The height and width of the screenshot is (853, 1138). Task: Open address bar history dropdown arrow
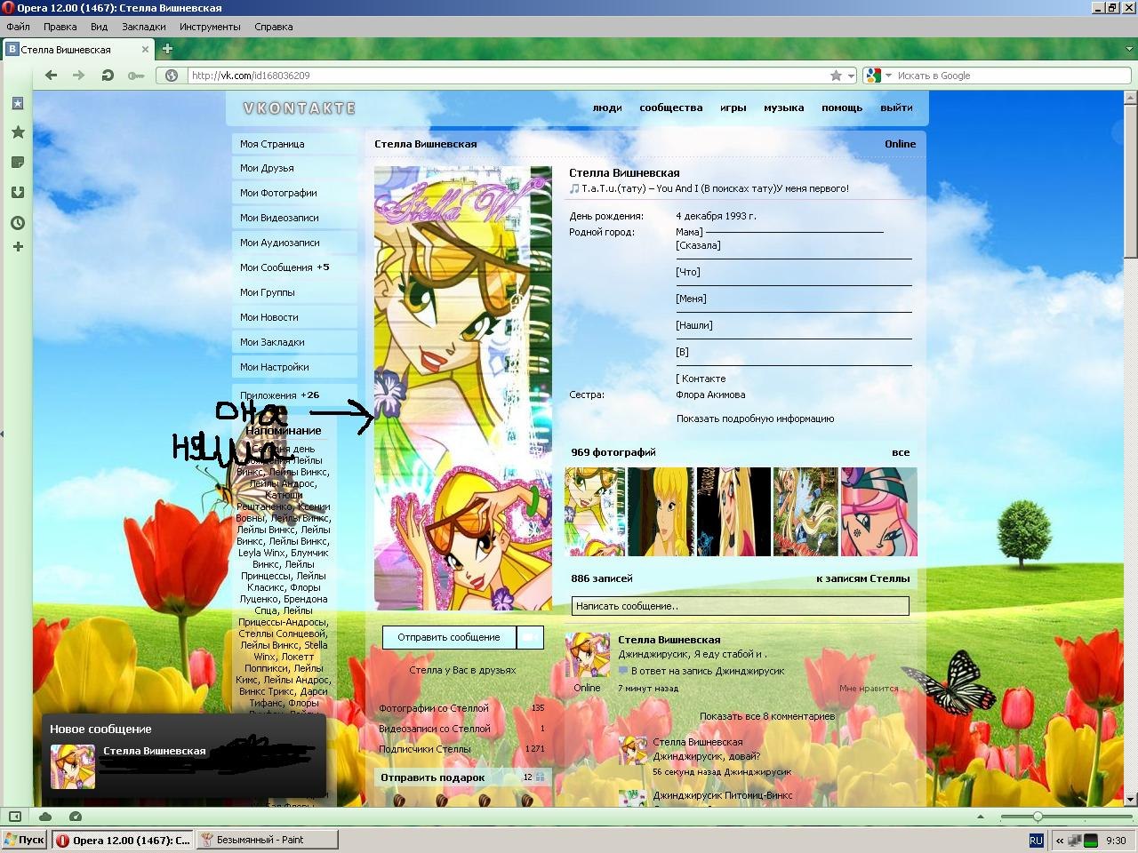click(851, 76)
